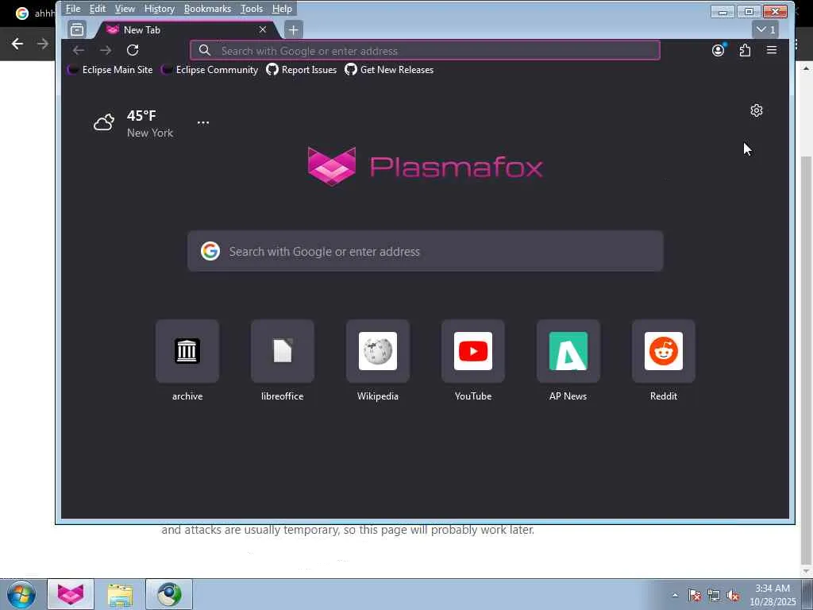Image resolution: width=813 pixels, height=610 pixels.
Task: Select the New Tab tab
Action: coord(187,29)
